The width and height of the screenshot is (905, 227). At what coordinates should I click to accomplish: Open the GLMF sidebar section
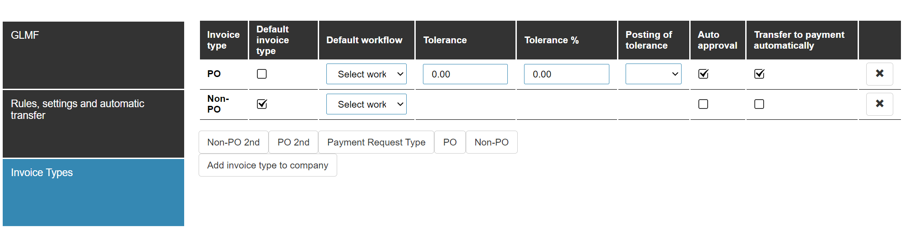point(93,55)
